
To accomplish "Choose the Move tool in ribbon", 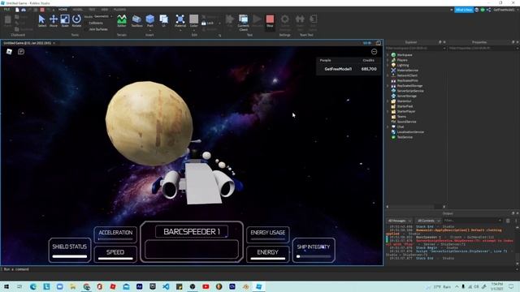I will (54, 20).
